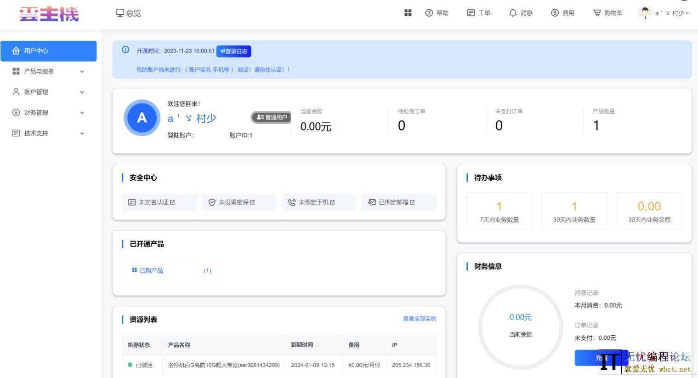Screen dimensions: 698x378
Task: Open the 村少 account dropdown at top right
Action: click(664, 13)
